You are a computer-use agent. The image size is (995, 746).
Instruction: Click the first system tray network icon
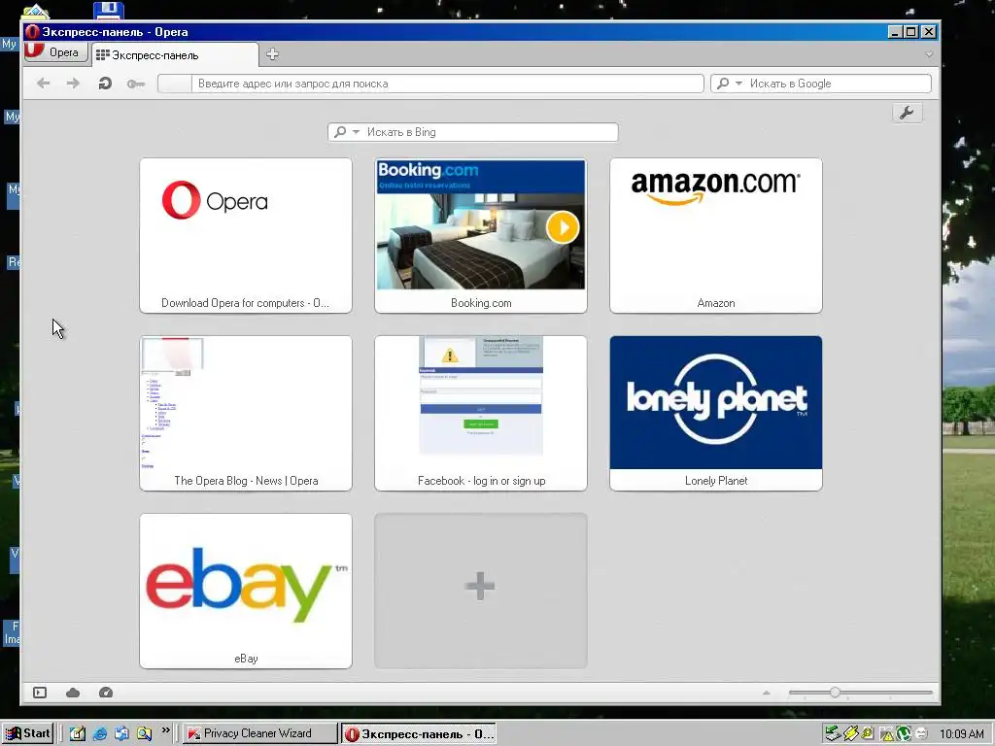833,734
